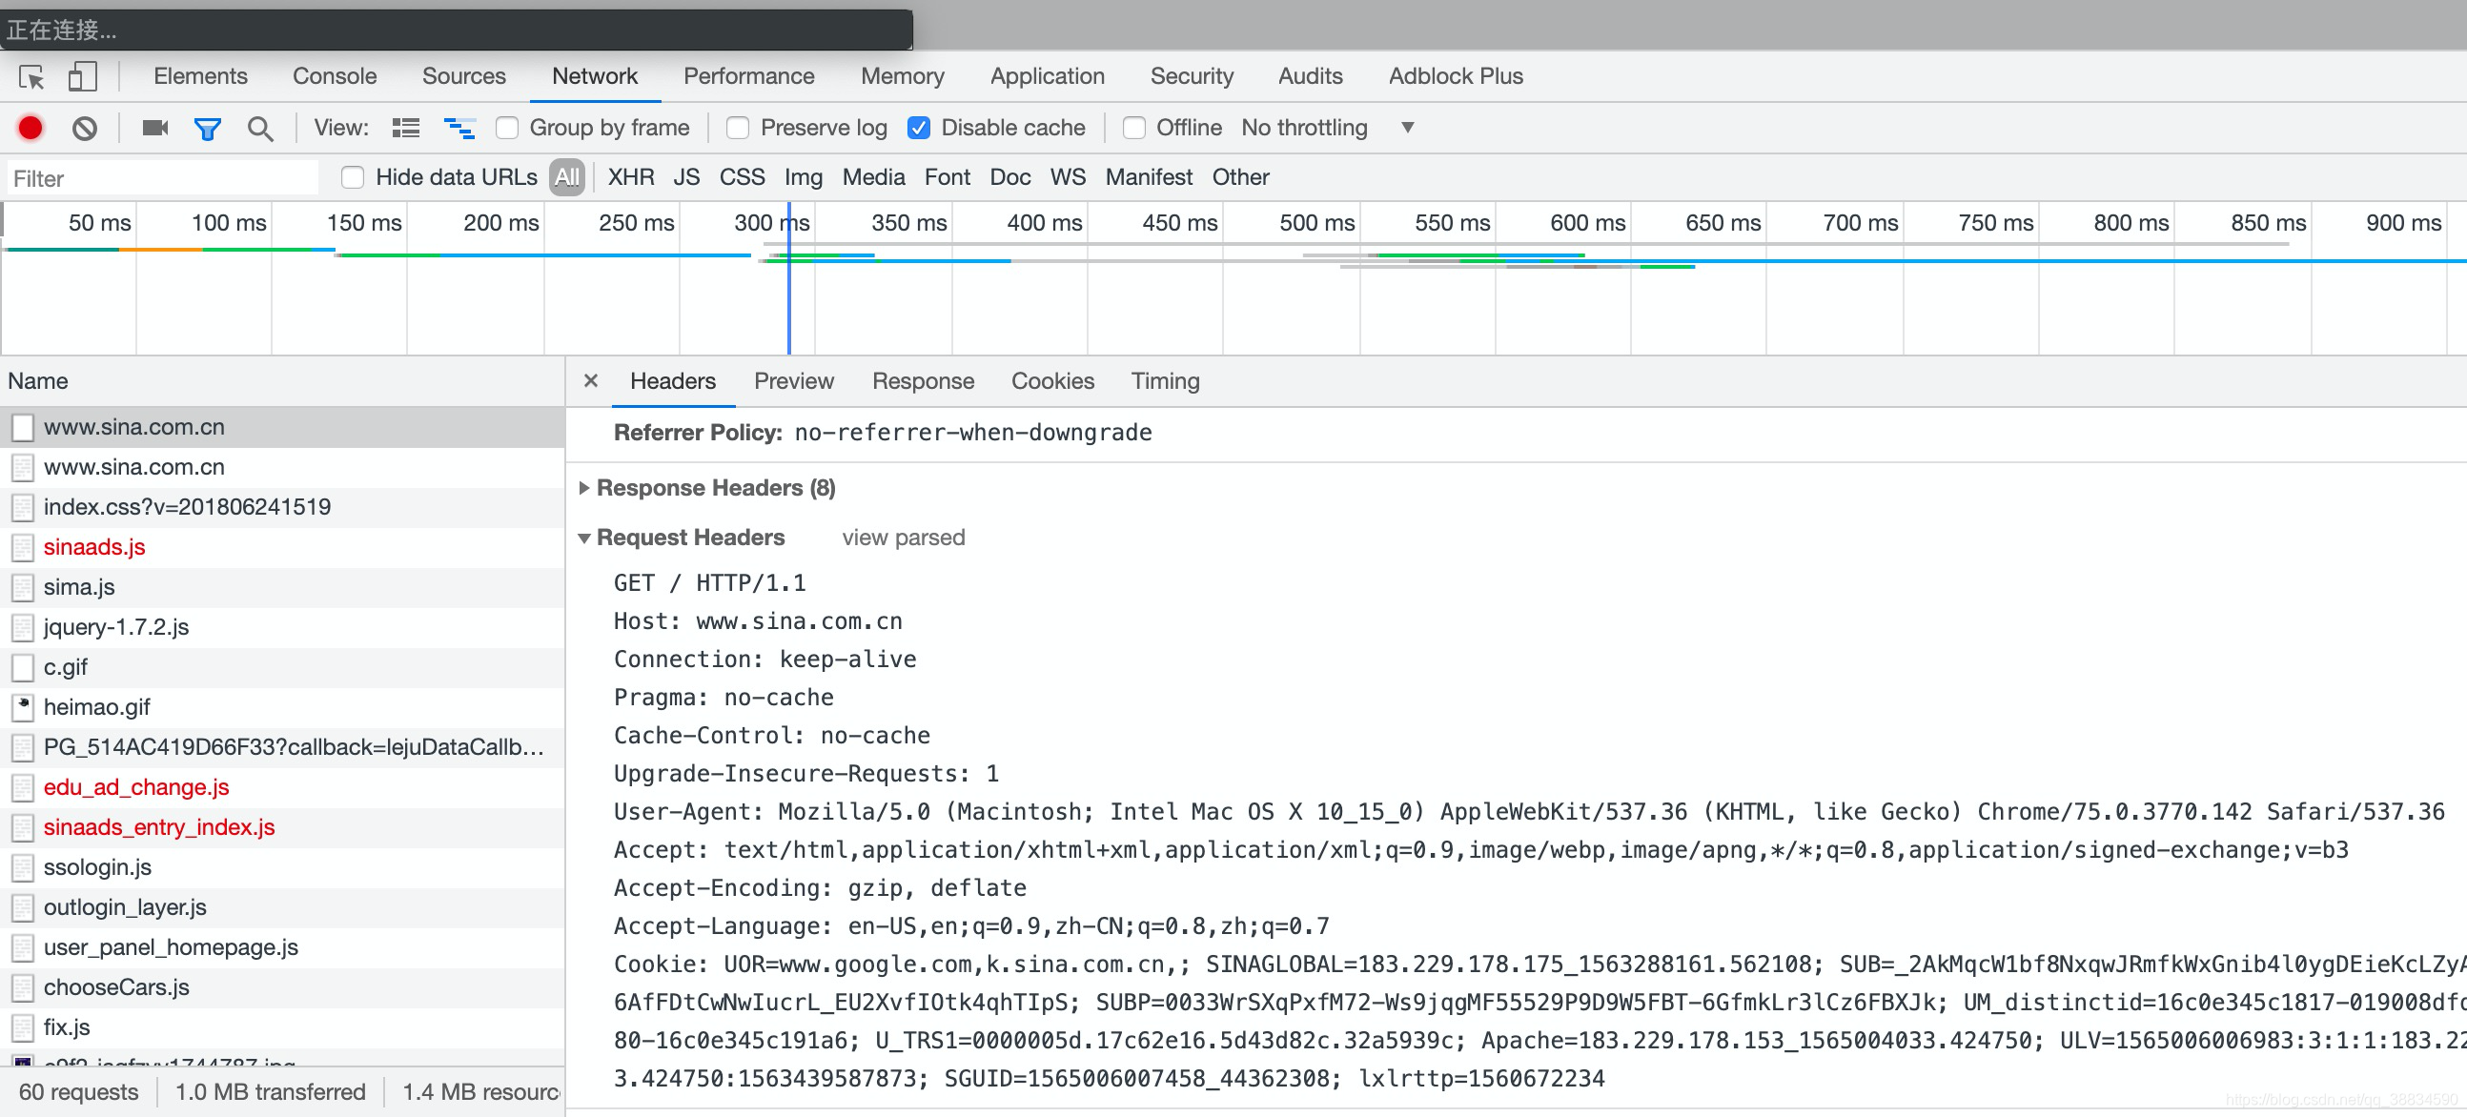Close the request details pane
Screen dimensions: 2467x1117
click(591, 381)
